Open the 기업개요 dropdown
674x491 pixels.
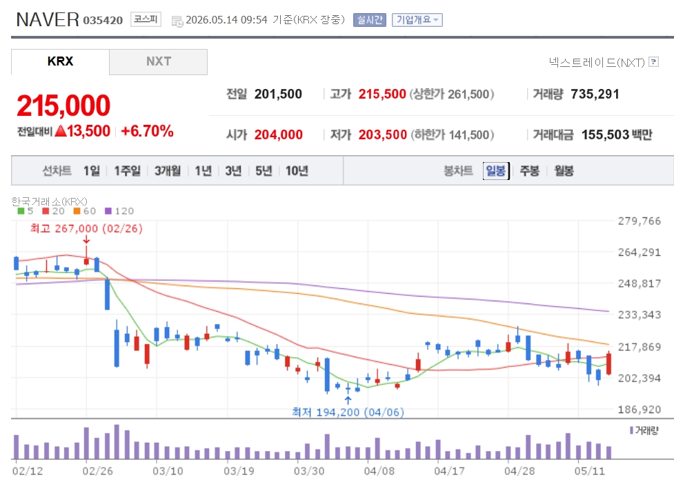[x=417, y=20]
